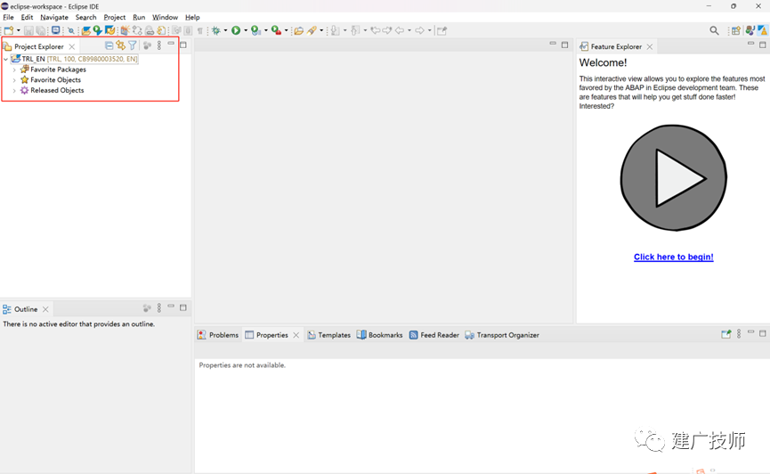The height and width of the screenshot is (474, 770).
Task: Collapse the TRL_EN project node
Action: click(x=6, y=59)
